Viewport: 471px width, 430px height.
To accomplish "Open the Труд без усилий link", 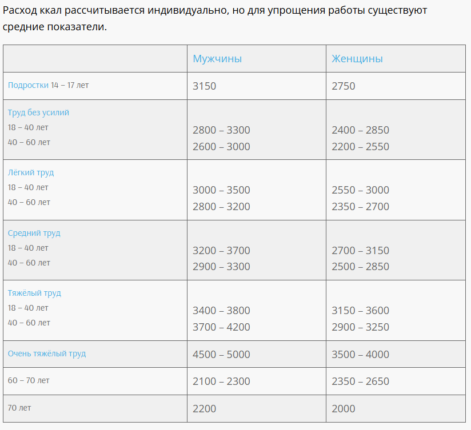I will coord(38,112).
